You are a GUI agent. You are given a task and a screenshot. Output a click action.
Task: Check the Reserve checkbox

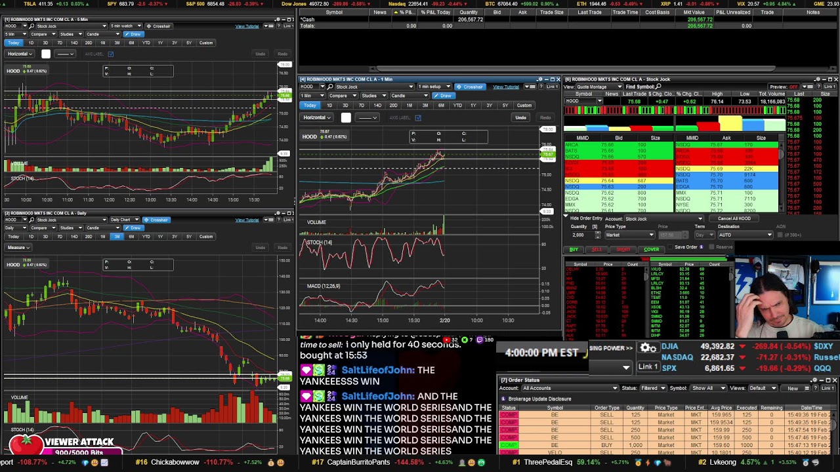click(x=711, y=246)
